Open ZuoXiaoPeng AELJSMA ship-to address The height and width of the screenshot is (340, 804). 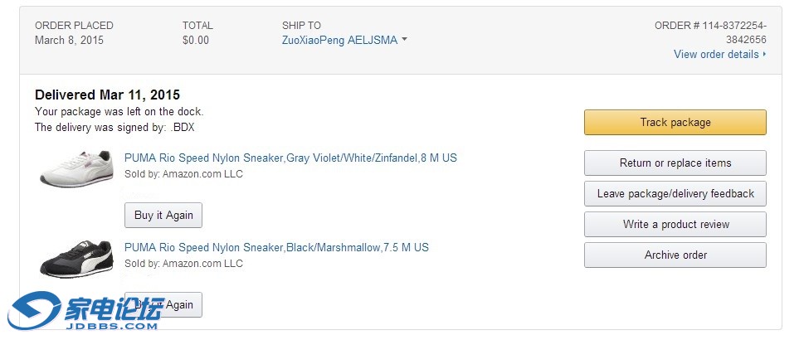click(339, 40)
